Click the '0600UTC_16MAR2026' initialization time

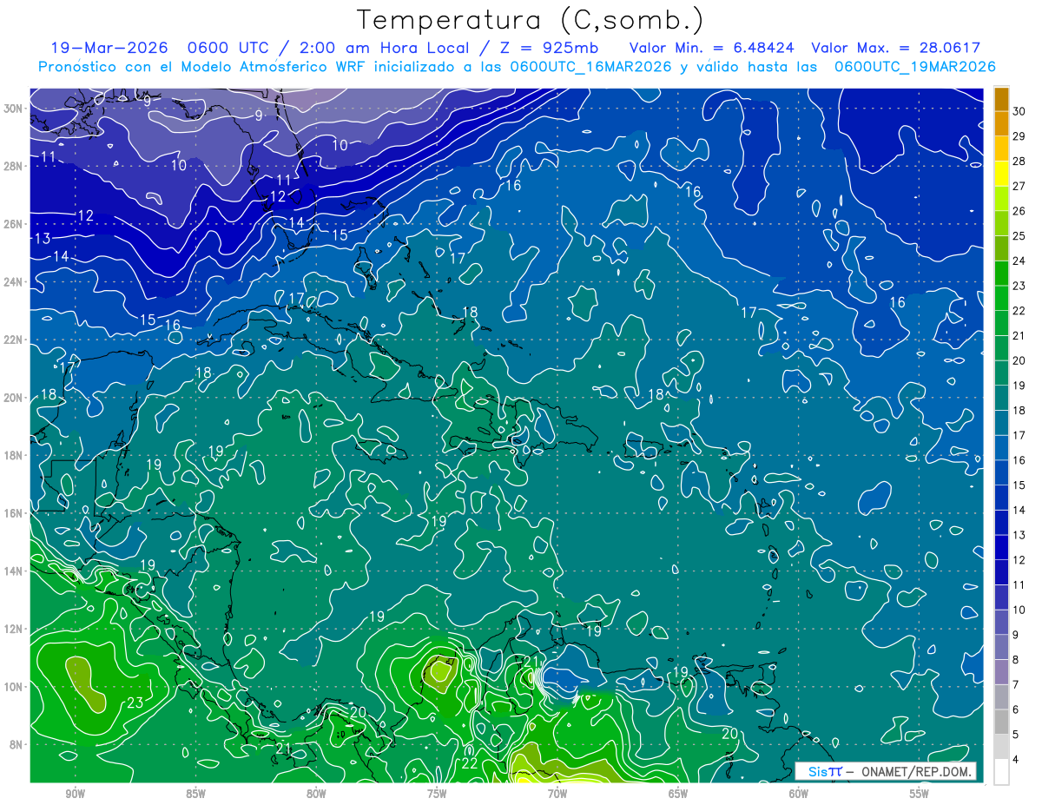pyautogui.click(x=590, y=67)
